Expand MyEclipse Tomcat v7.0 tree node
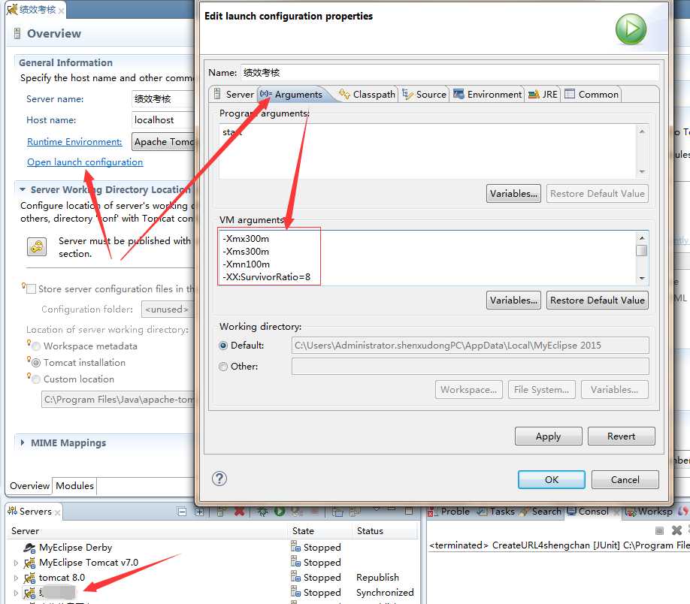 click(17, 563)
